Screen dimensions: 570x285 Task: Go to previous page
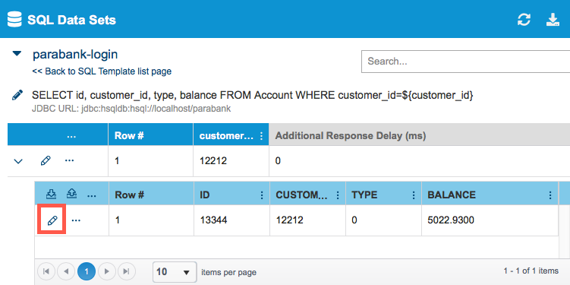coord(66,271)
